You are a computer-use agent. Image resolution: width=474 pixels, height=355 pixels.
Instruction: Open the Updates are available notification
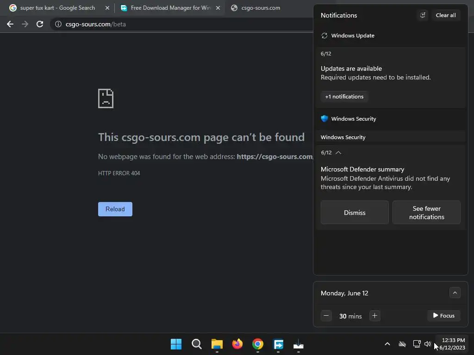click(x=391, y=73)
